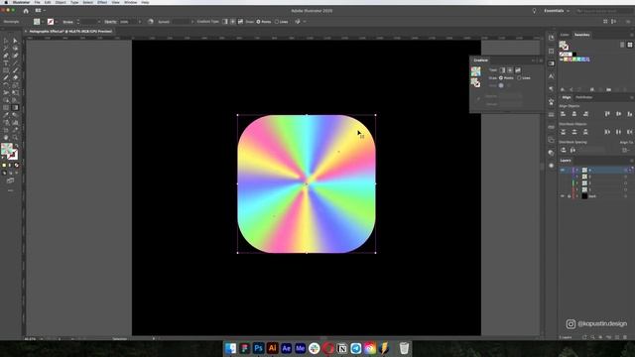635x357 pixels.
Task: Open Notion from the Dock
Action: 342,348
